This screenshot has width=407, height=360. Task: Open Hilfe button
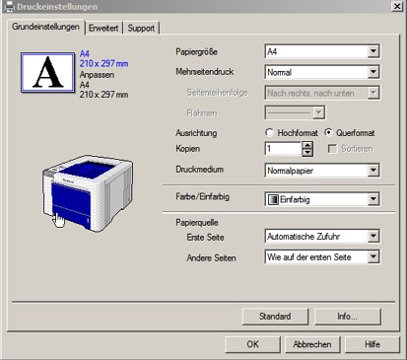(x=373, y=344)
